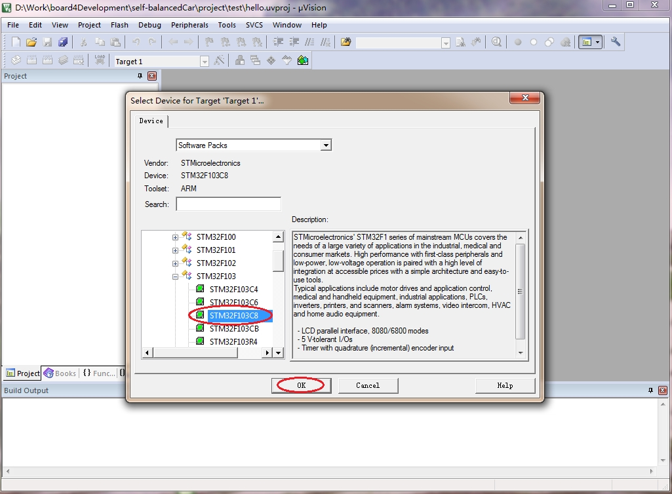This screenshot has width=672, height=494.
Task: Select the STM32F103C8 device
Action: tap(234, 315)
